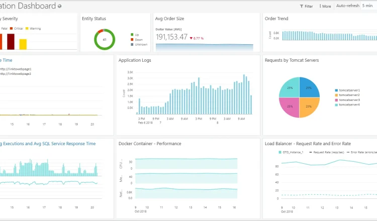The image size is (377, 221).
Task: Toggle the OTD_instance_1 legend entry
Action: pos(291,152)
